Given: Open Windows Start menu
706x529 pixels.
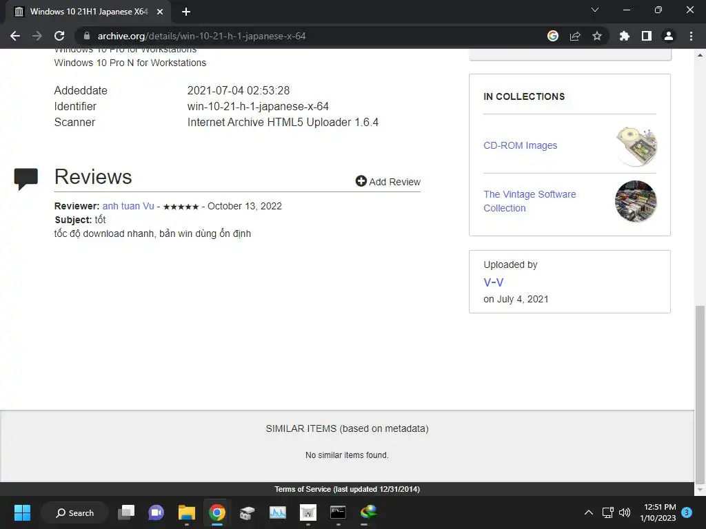Looking at the screenshot, I should point(22,512).
